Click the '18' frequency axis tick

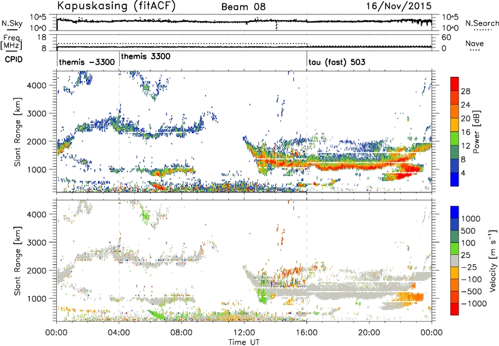(x=42, y=37)
